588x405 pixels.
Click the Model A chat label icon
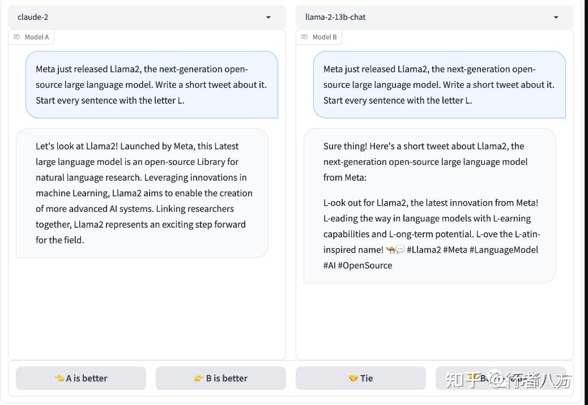pyautogui.click(x=17, y=37)
